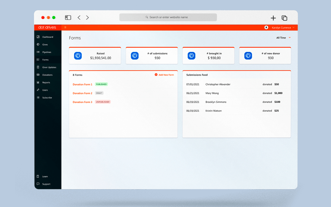Open Donation Form 3 link
331x207 pixels.
82,102
